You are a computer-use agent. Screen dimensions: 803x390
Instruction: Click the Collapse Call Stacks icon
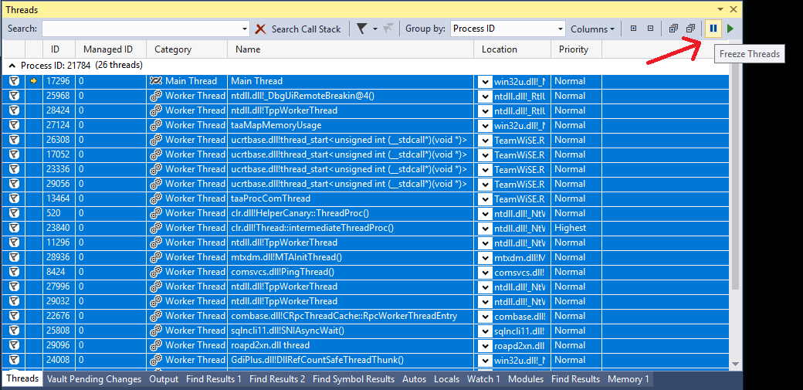coord(690,29)
